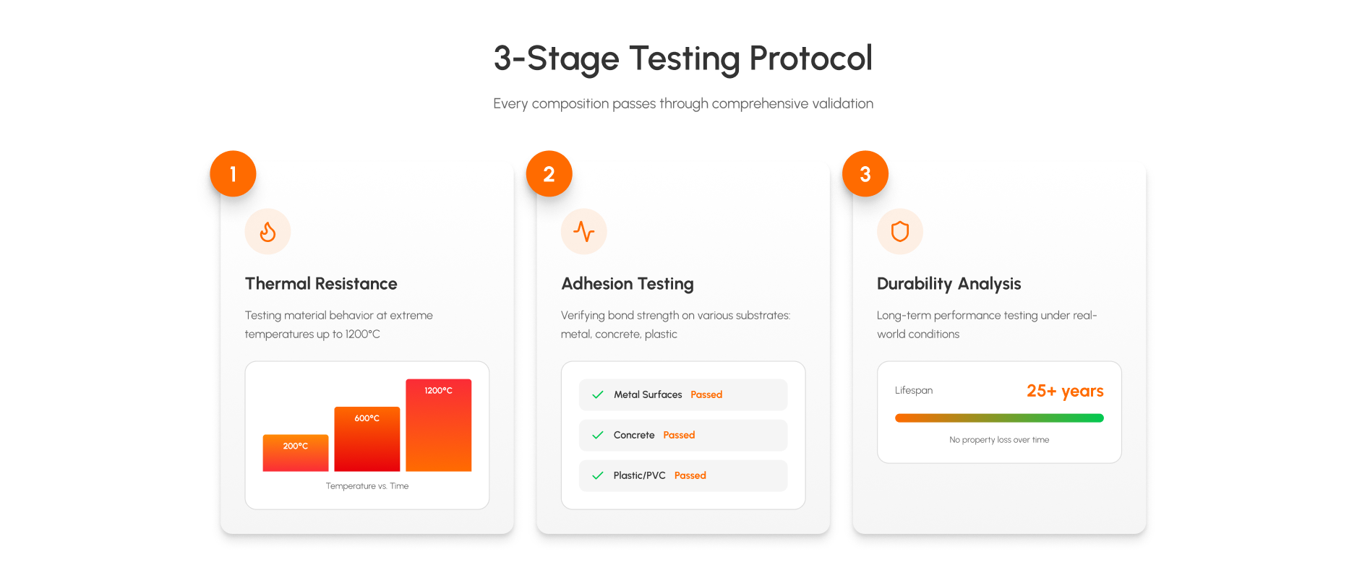Click the Durability Analysis heading
Viewport: 1370px width, 583px height.
pyautogui.click(x=949, y=284)
